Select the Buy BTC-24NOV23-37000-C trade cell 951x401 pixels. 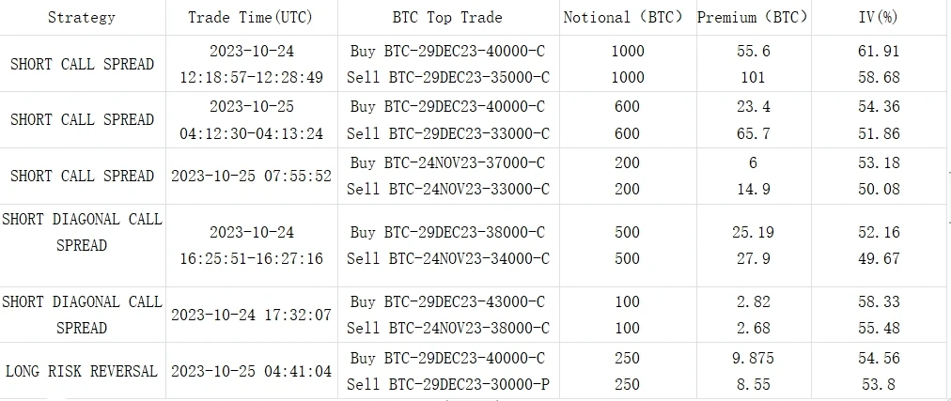pyautogui.click(x=447, y=162)
